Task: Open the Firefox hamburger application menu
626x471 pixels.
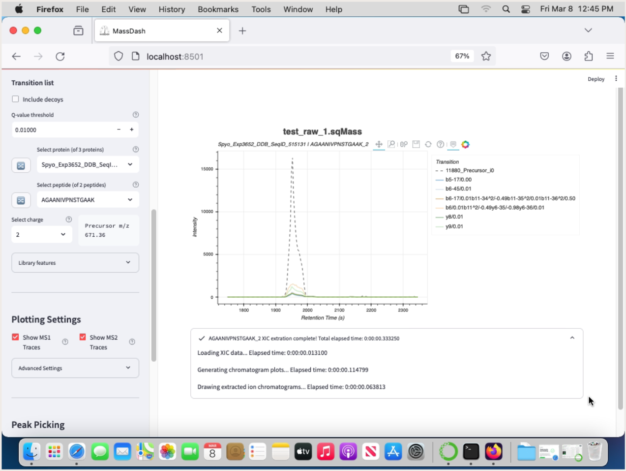Action: pyautogui.click(x=610, y=56)
